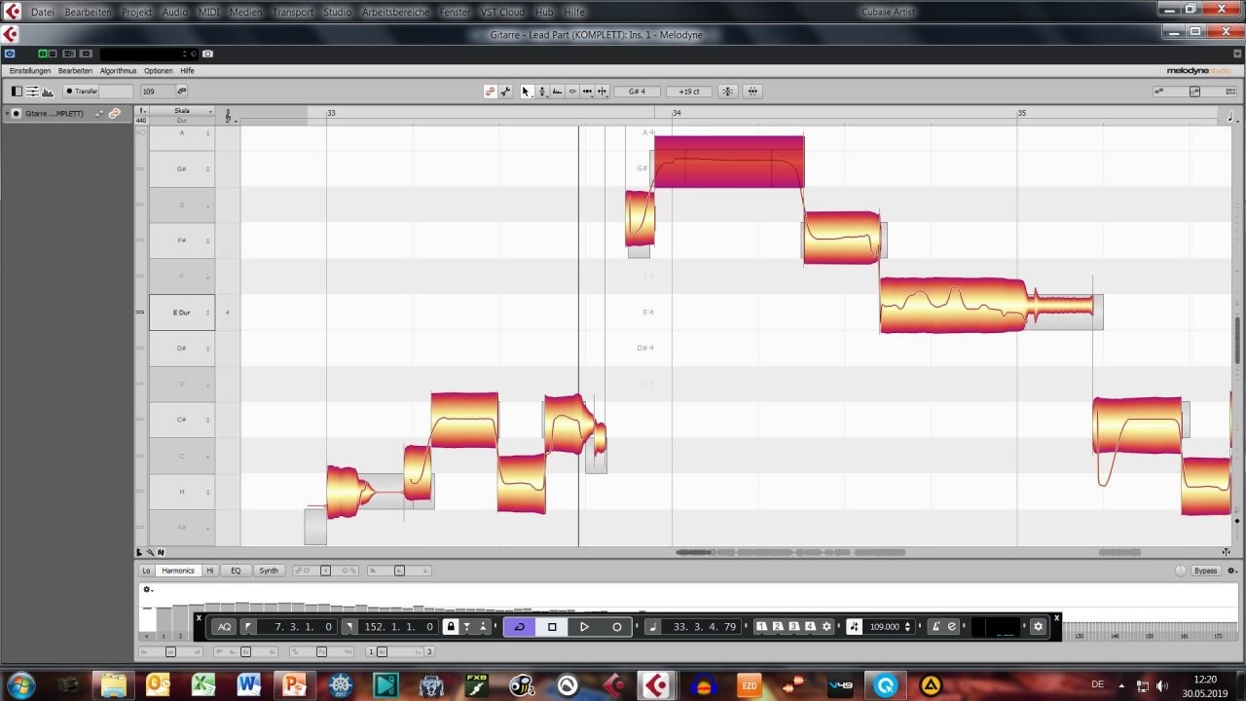Switch to the Synth tab
Viewport: 1246px width, 701px height.
pyautogui.click(x=269, y=571)
